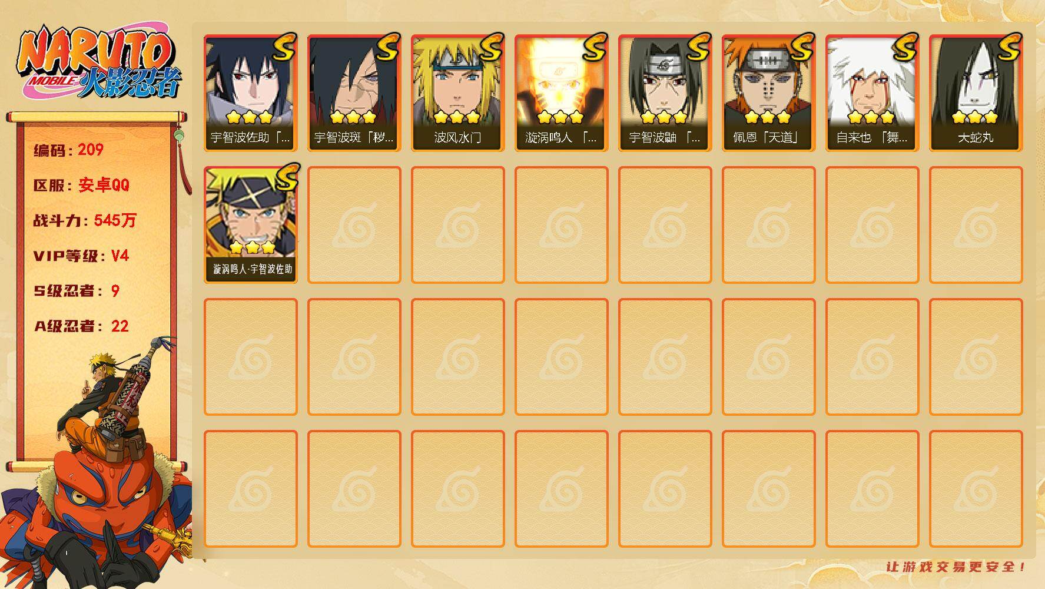Select the 宇智波斑 ninja card
This screenshot has height=589, width=1045.
coord(354,93)
